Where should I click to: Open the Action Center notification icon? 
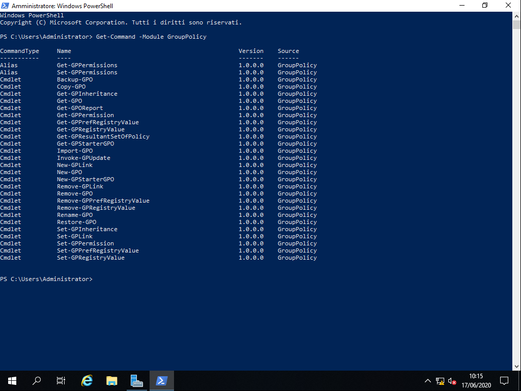(504, 380)
